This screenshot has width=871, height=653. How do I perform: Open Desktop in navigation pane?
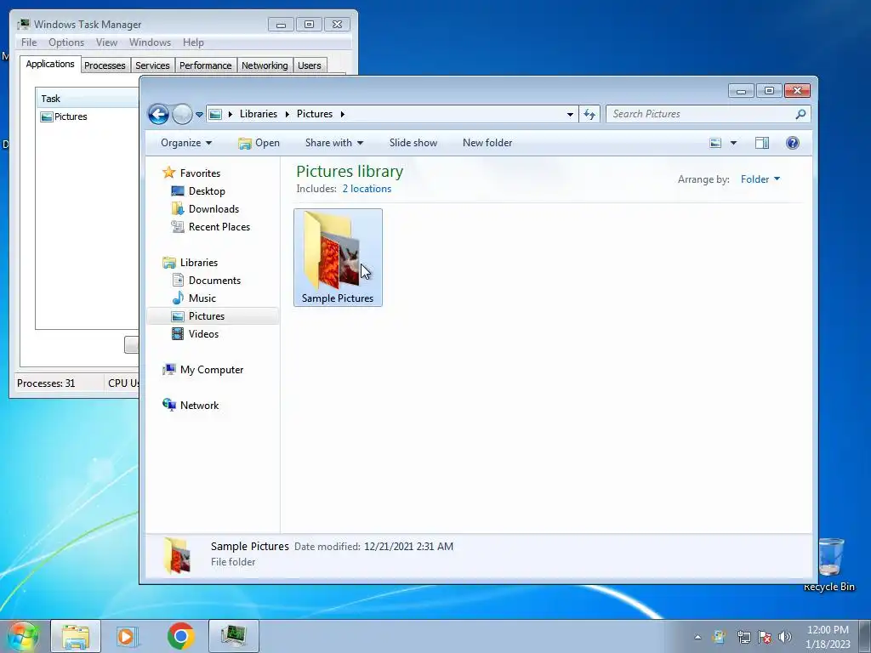[x=197, y=191]
